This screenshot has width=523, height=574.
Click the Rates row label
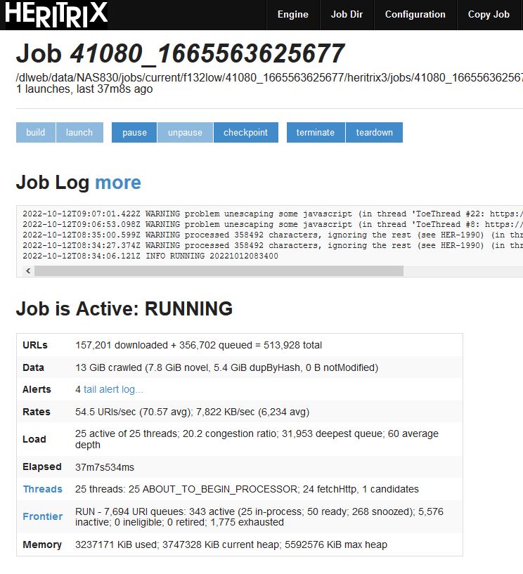click(37, 412)
